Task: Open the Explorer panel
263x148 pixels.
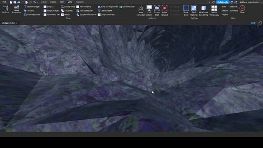Action: pyautogui.click(x=6, y=9)
